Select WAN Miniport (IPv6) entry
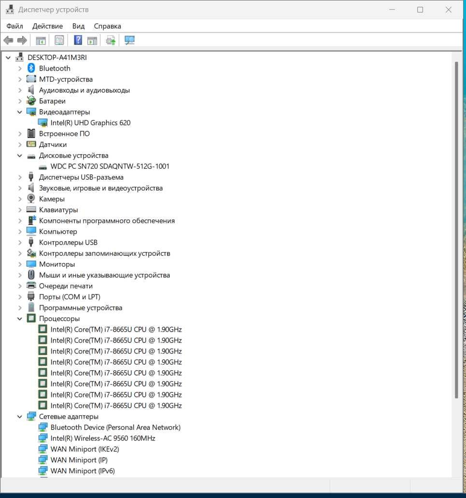The image size is (466, 498). [83, 471]
